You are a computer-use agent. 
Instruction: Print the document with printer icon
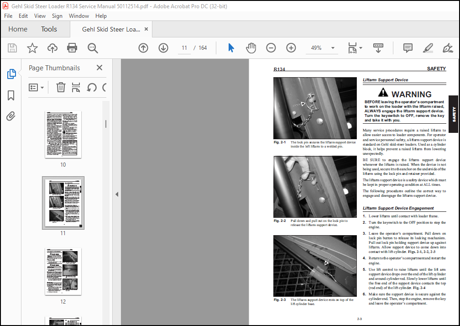pos(72,48)
